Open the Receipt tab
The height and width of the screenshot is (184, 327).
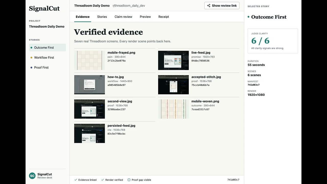(163, 17)
